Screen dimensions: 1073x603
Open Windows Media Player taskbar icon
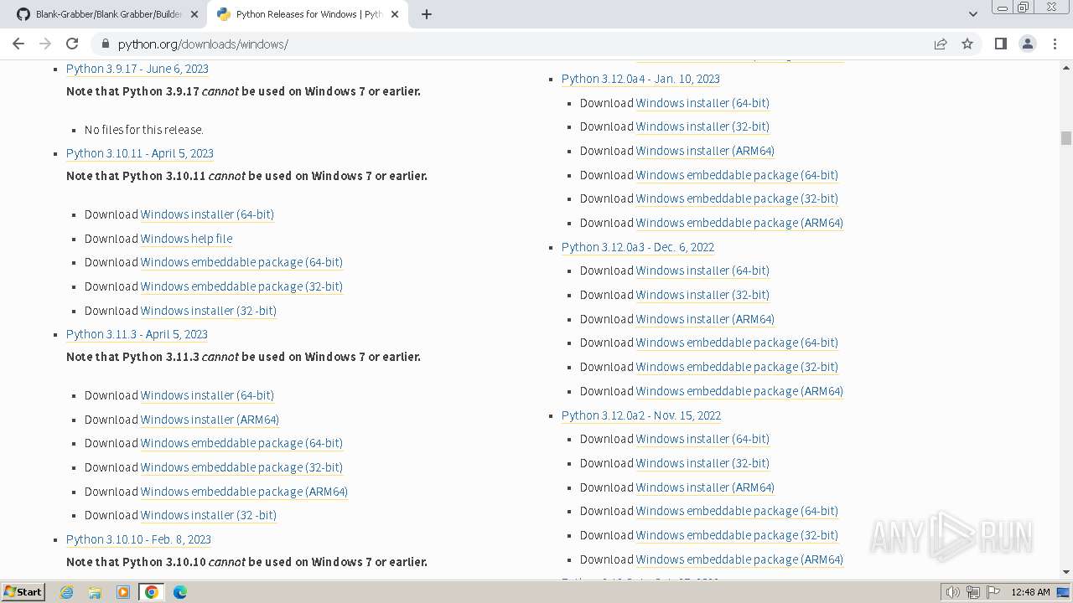pos(123,592)
